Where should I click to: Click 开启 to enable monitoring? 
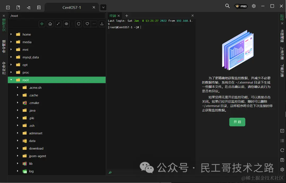237,122
